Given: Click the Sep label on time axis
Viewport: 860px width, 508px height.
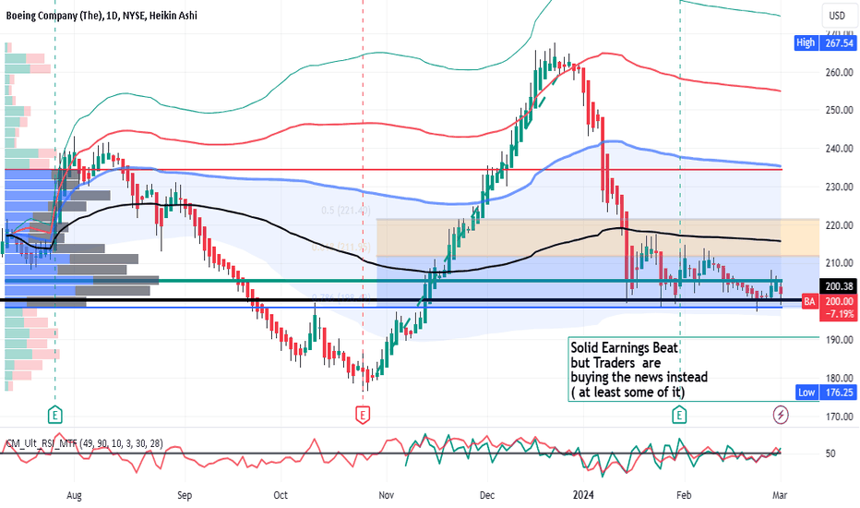Looking at the screenshot, I should (185, 495).
